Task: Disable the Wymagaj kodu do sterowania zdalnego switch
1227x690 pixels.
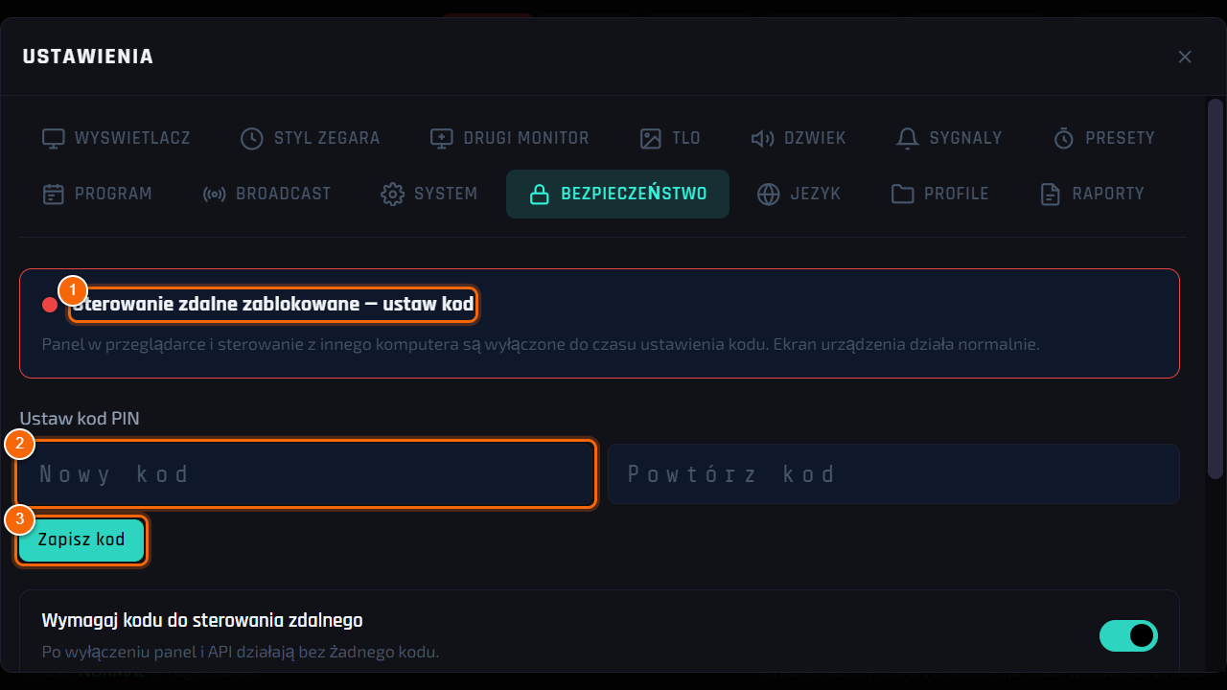Action: coord(1128,635)
